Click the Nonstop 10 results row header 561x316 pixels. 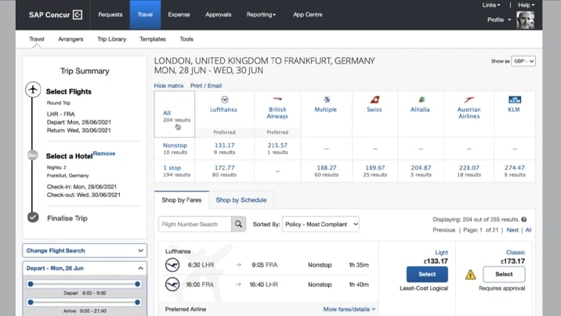point(175,149)
